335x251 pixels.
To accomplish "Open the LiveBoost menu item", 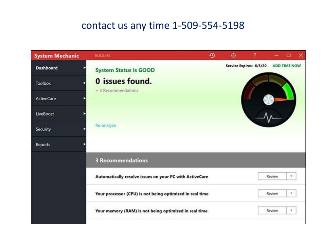I will pos(59,114).
